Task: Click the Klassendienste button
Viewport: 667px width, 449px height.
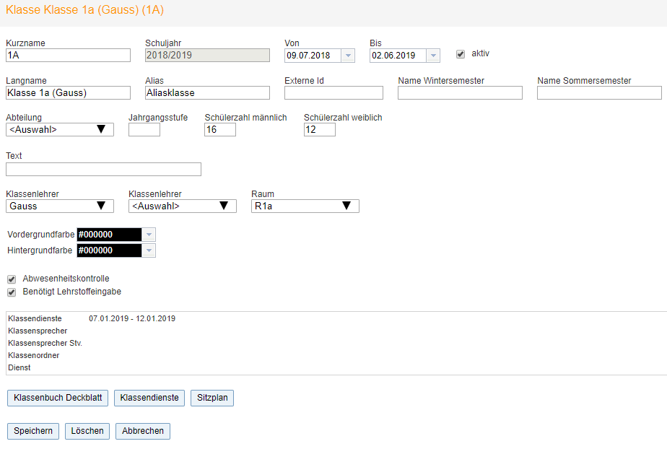Action: (x=149, y=398)
